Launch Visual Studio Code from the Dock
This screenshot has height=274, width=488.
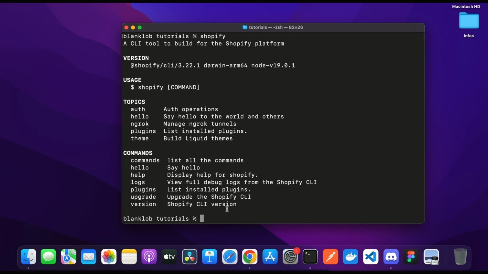[371, 257]
